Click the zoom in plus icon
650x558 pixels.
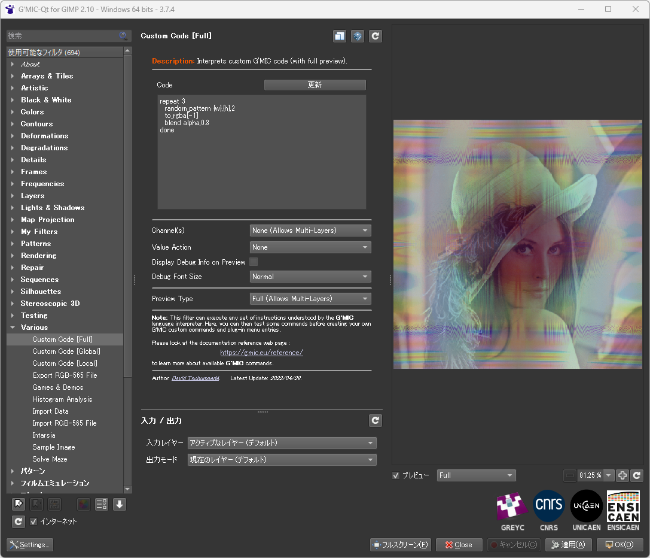pyautogui.click(x=622, y=475)
